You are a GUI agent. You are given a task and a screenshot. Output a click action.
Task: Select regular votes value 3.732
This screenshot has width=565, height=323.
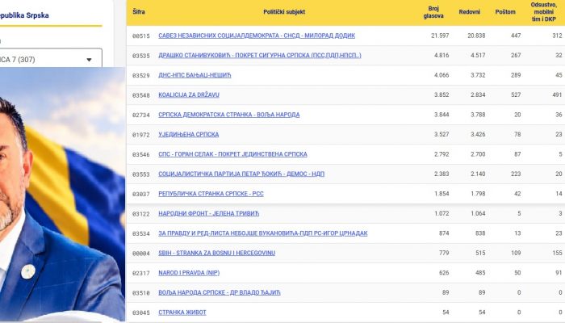tap(478, 75)
